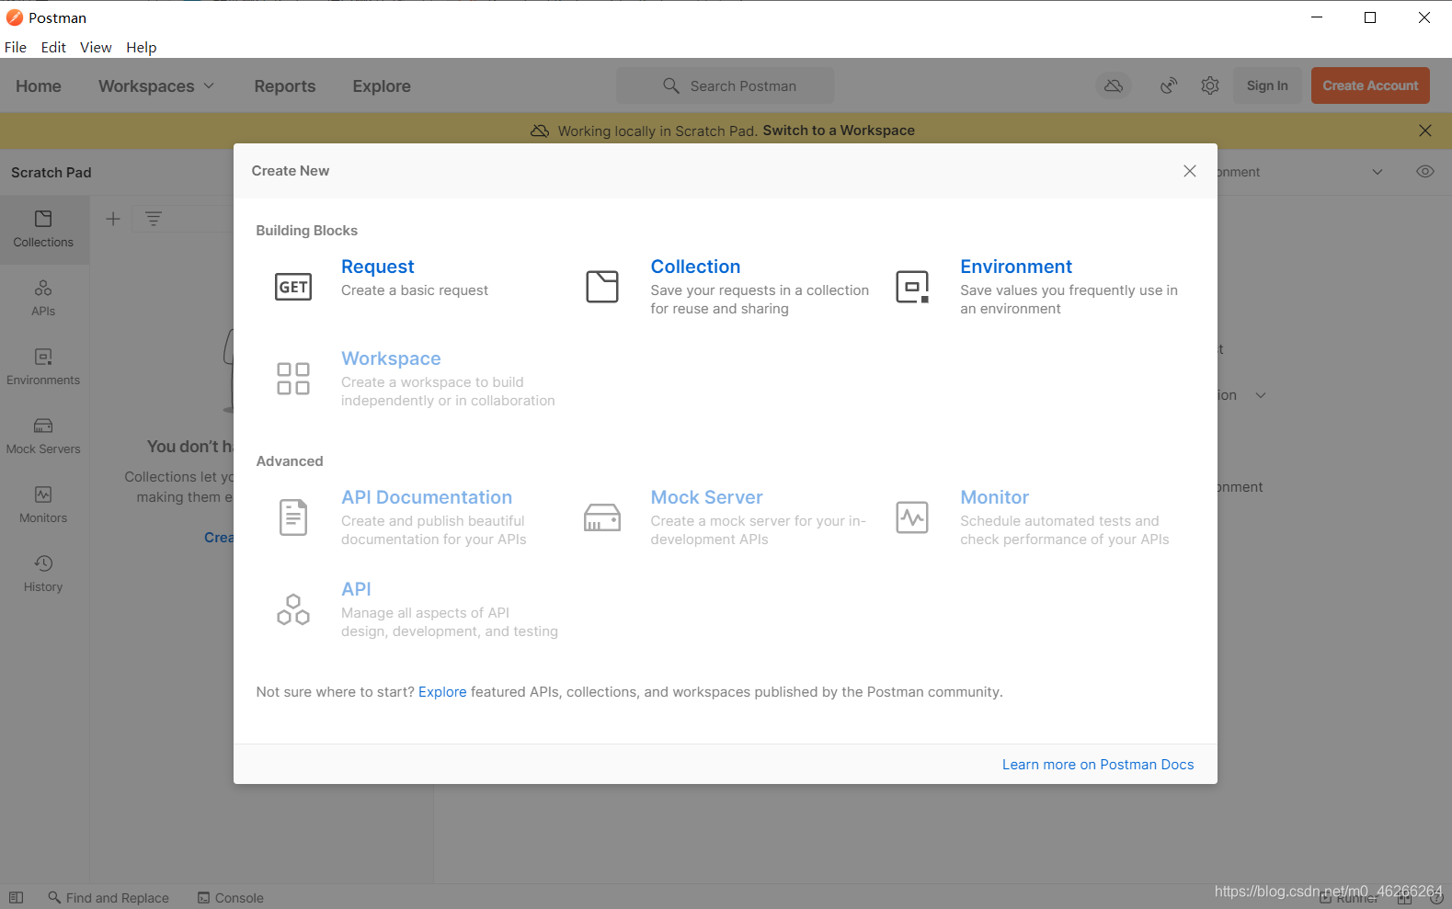Click the Workspace grid icon
1452x909 pixels.
293,379
